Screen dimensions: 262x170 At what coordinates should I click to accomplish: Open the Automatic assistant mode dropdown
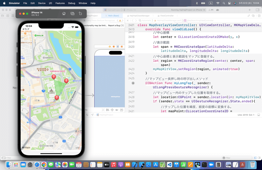(145, 21)
